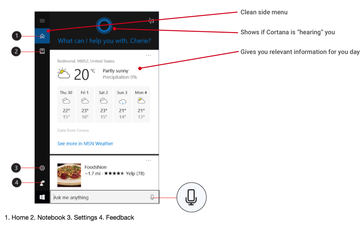The width and height of the screenshot is (360, 228).
Task: Open the hamburger menu in Cortana sidebar
Action: tap(42, 21)
